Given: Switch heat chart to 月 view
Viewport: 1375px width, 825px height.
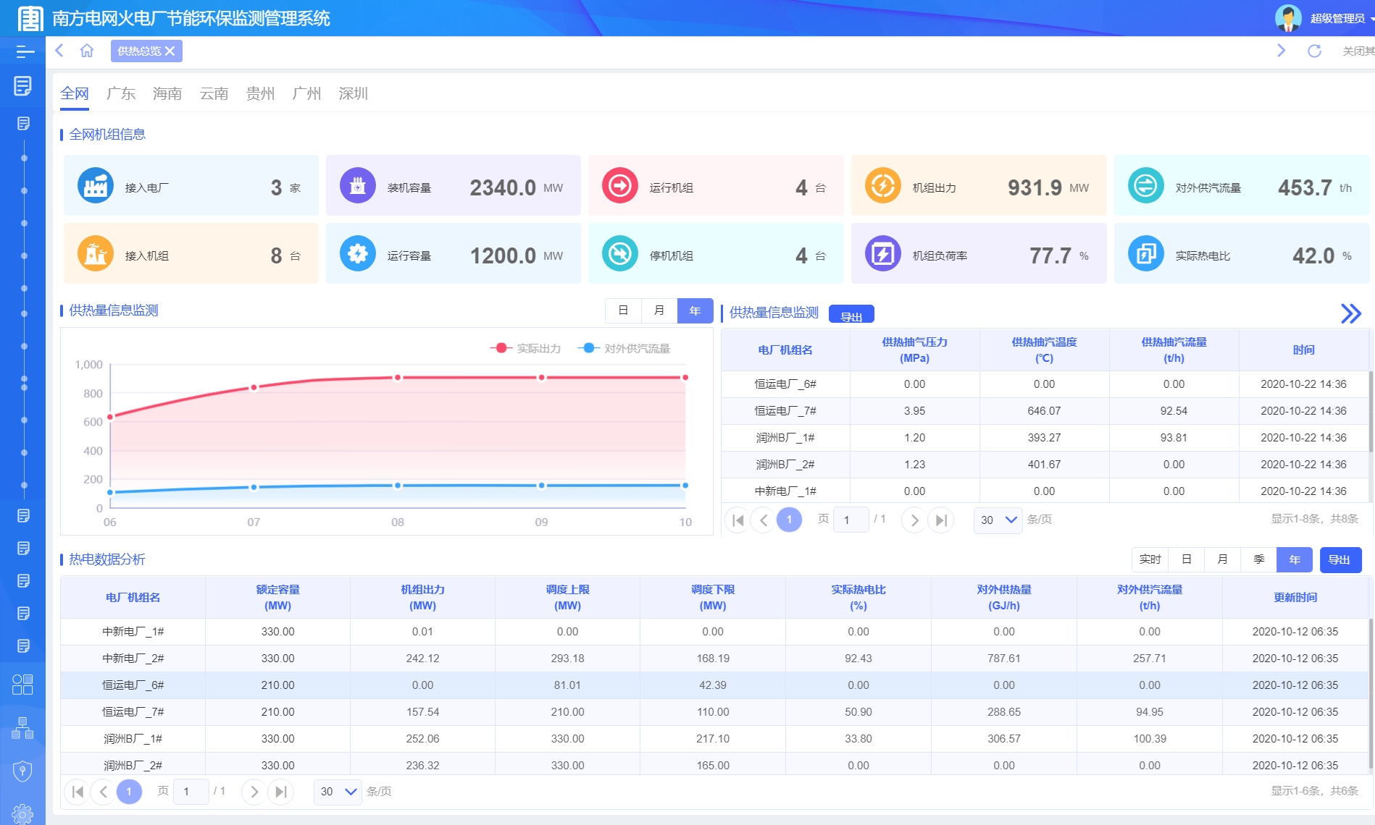Looking at the screenshot, I should [x=659, y=310].
